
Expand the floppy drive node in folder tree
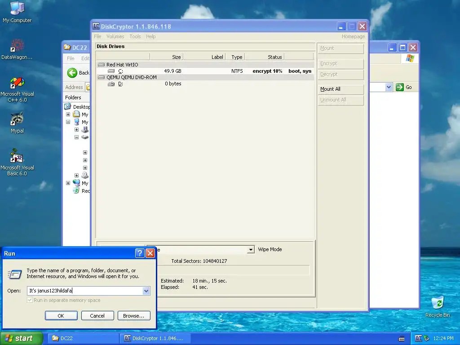76,130
